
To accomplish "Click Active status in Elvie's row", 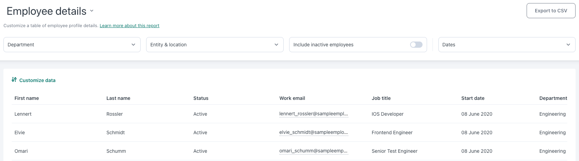I will click(x=200, y=133).
